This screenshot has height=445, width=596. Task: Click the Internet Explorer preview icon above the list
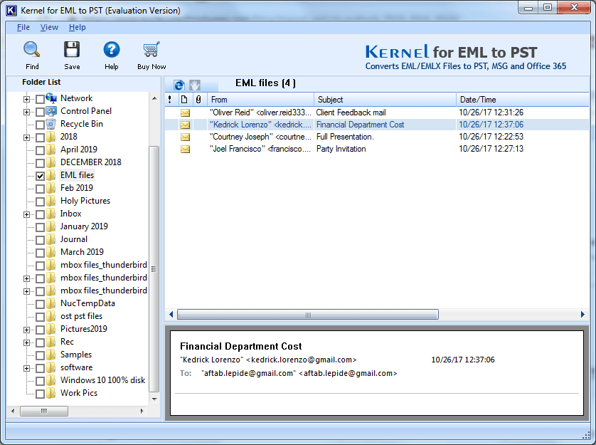click(179, 85)
